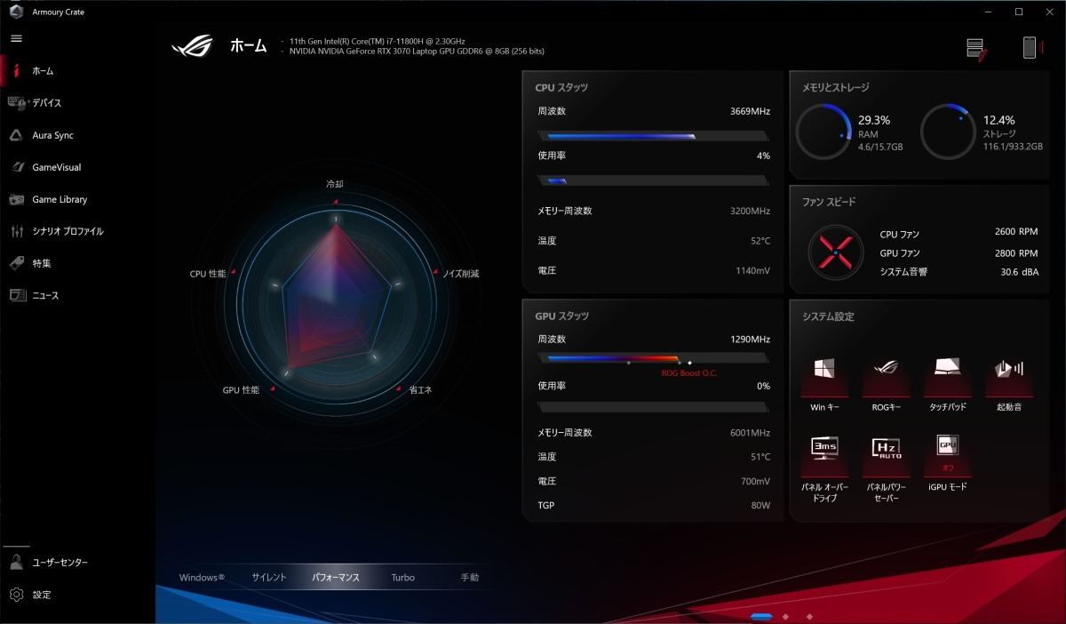1066x624 pixels.
Task: Go to Game Library page
Action: [60, 199]
